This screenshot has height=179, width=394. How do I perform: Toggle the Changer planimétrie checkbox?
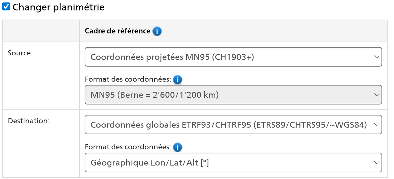pos(6,7)
